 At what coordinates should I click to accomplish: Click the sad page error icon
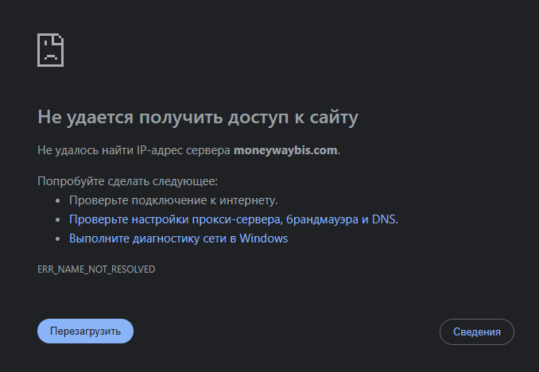50,49
